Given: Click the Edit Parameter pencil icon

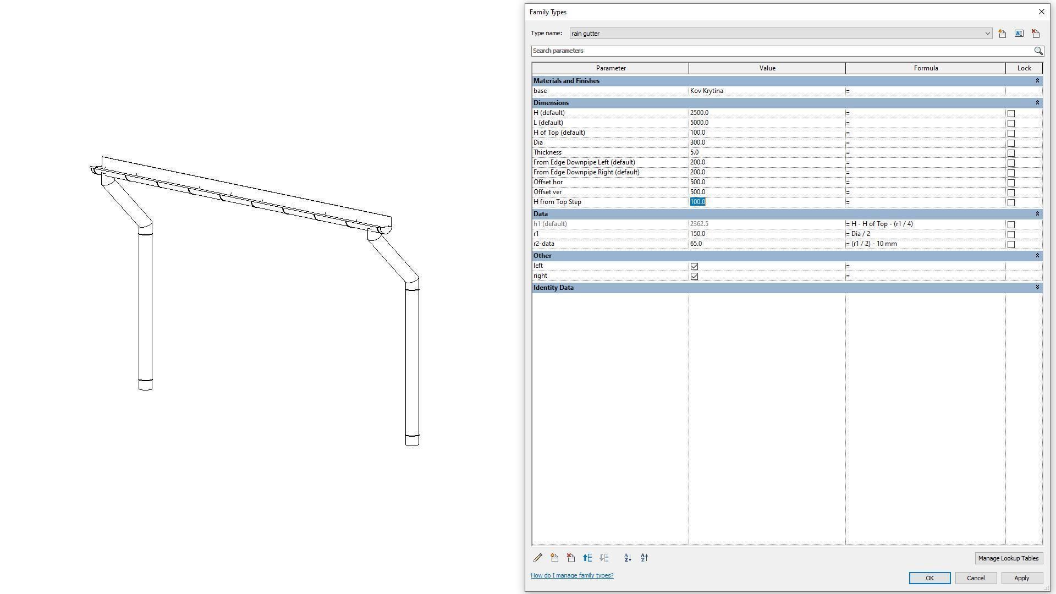Looking at the screenshot, I should click(538, 558).
